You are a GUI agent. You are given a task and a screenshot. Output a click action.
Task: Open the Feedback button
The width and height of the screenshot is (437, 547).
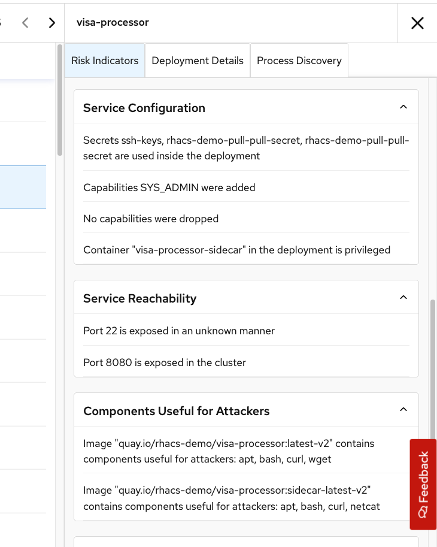[x=423, y=484]
